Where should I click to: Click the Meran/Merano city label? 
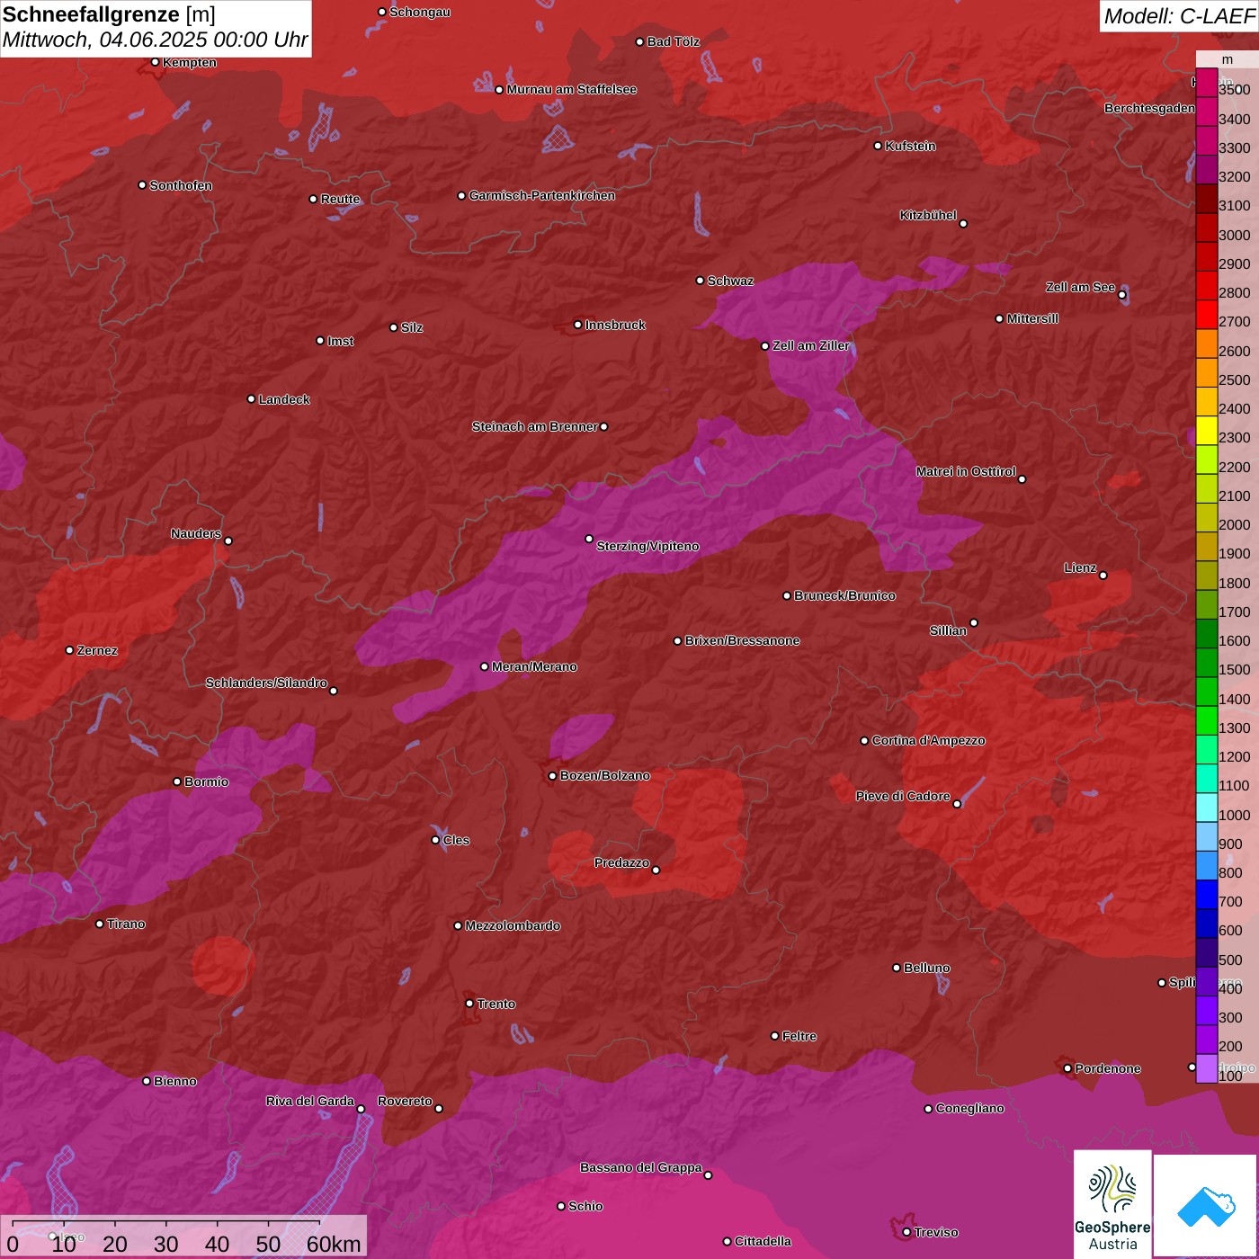point(534,666)
